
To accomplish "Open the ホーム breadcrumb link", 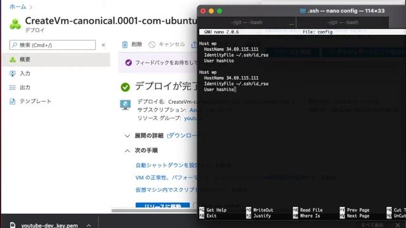I will [x=18, y=7].
